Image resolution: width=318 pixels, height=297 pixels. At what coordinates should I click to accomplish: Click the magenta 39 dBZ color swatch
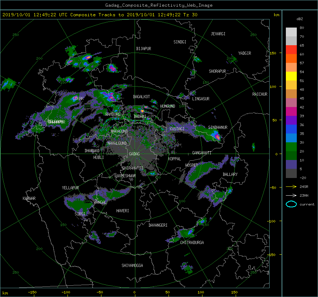click(x=291, y=112)
